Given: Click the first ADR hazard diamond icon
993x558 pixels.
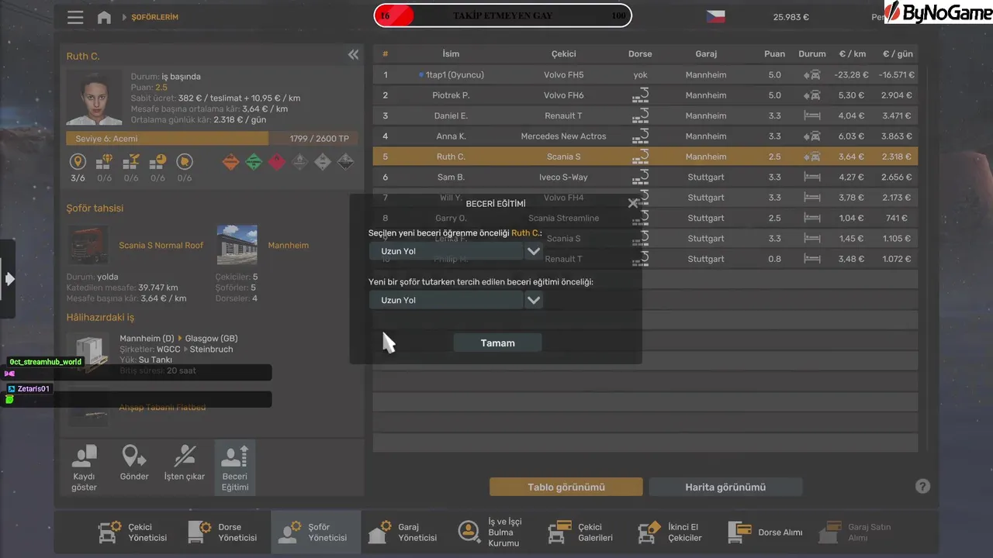Looking at the screenshot, I should [230, 162].
